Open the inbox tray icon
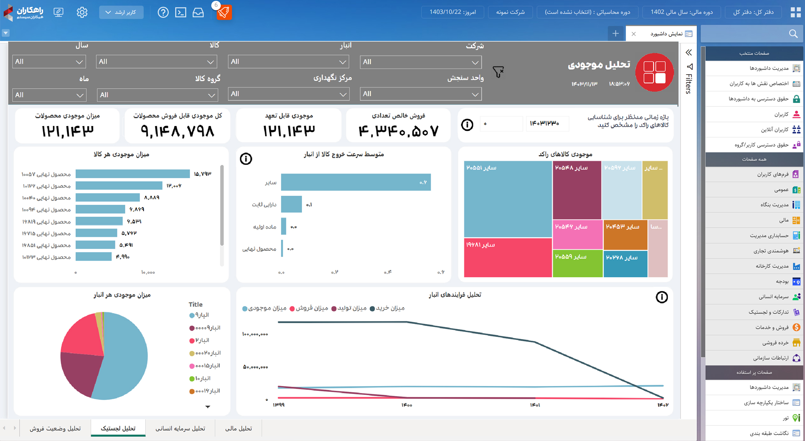This screenshot has height=441, width=805. click(x=198, y=12)
